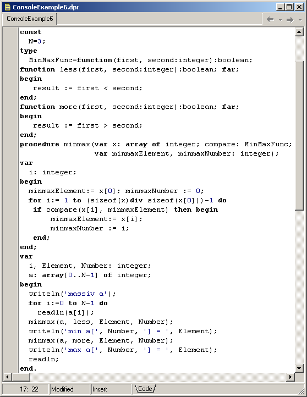The width and height of the screenshot is (307, 397).
Task: Click the final 'readln;' line
Action: click(43, 359)
